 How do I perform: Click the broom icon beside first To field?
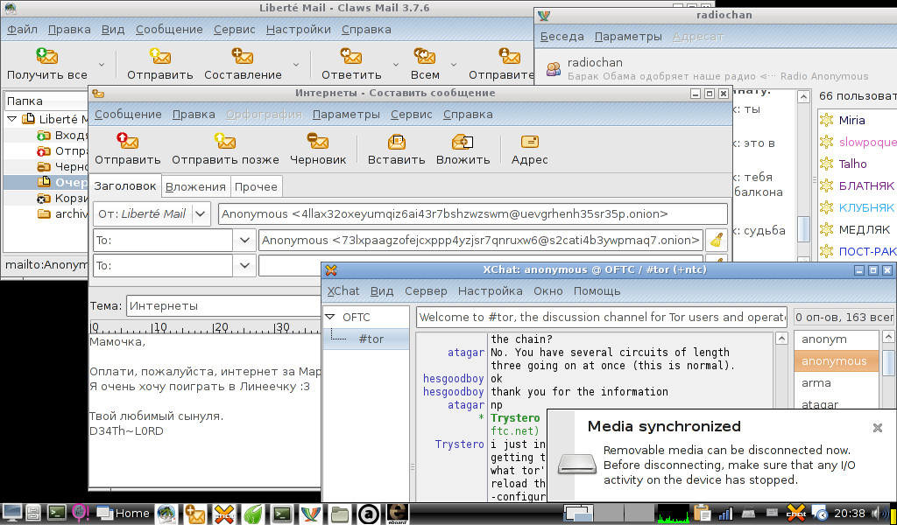pos(716,241)
